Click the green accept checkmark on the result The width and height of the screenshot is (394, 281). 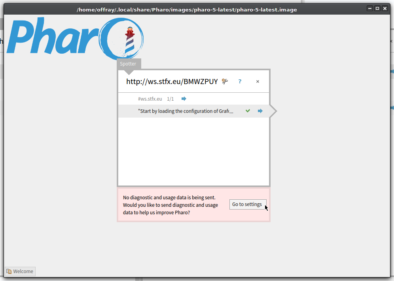(x=248, y=111)
